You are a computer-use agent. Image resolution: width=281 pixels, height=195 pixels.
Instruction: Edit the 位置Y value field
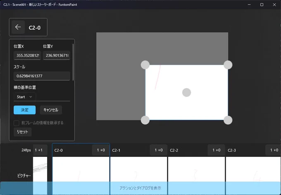coord(57,55)
